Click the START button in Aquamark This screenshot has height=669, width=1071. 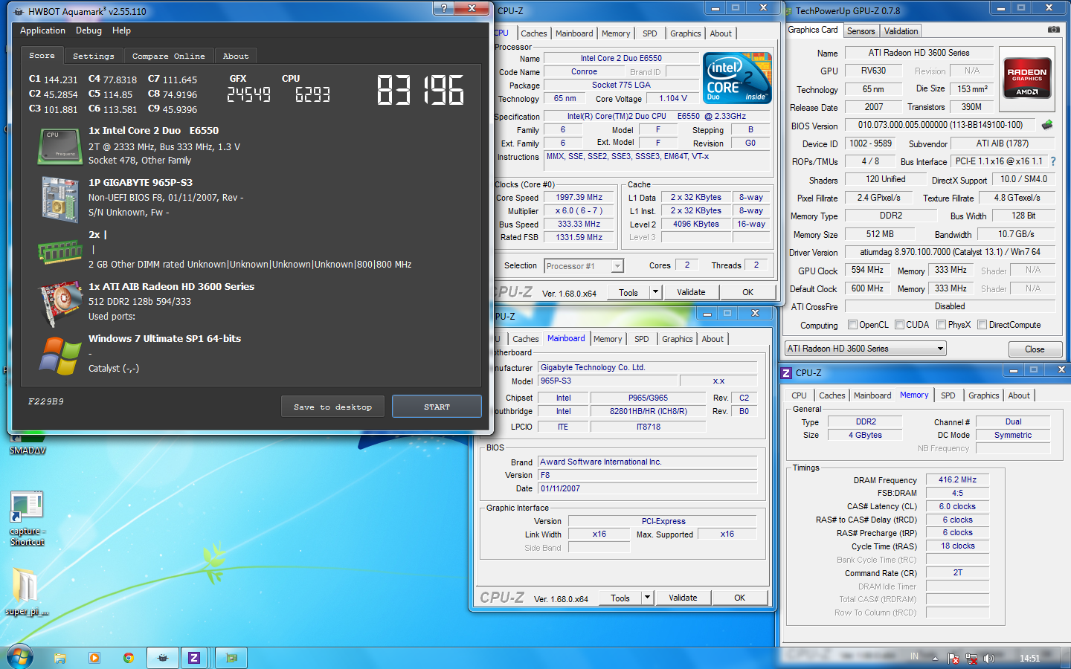click(437, 407)
